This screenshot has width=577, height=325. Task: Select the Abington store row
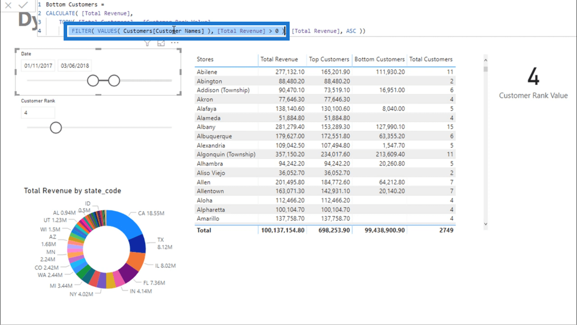(x=325, y=81)
